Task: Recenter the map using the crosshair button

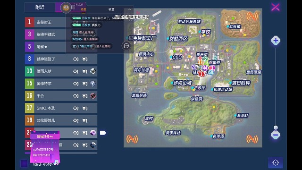Action: [276, 162]
